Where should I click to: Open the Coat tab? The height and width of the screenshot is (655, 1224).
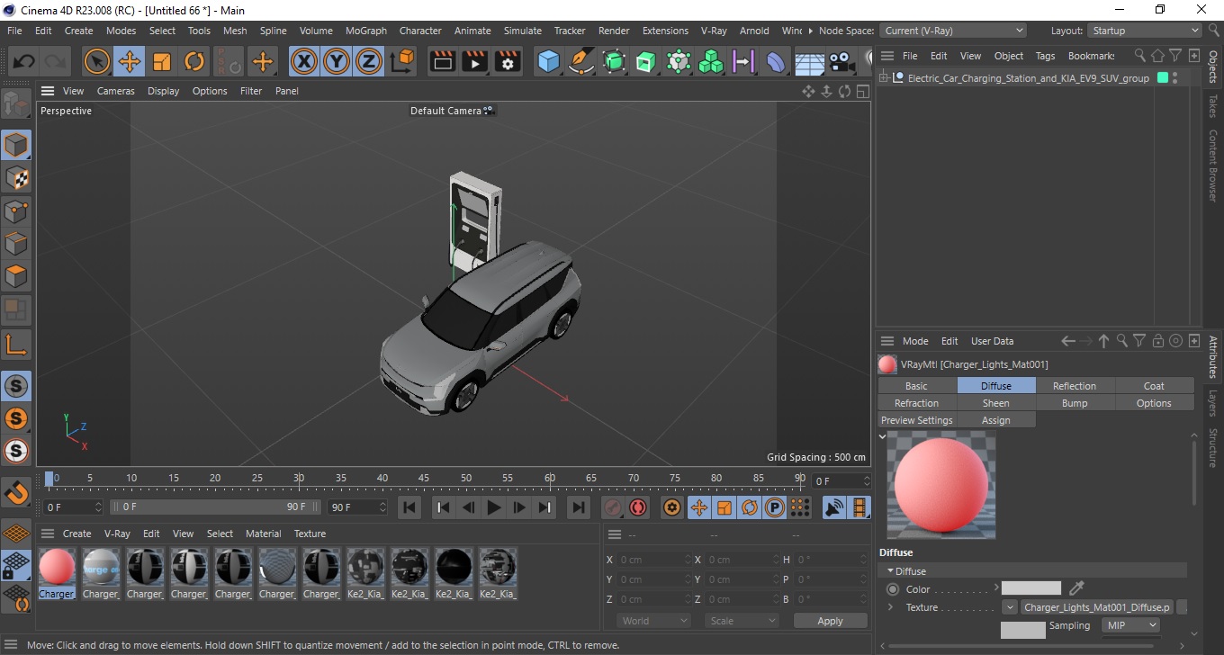[x=1154, y=386]
